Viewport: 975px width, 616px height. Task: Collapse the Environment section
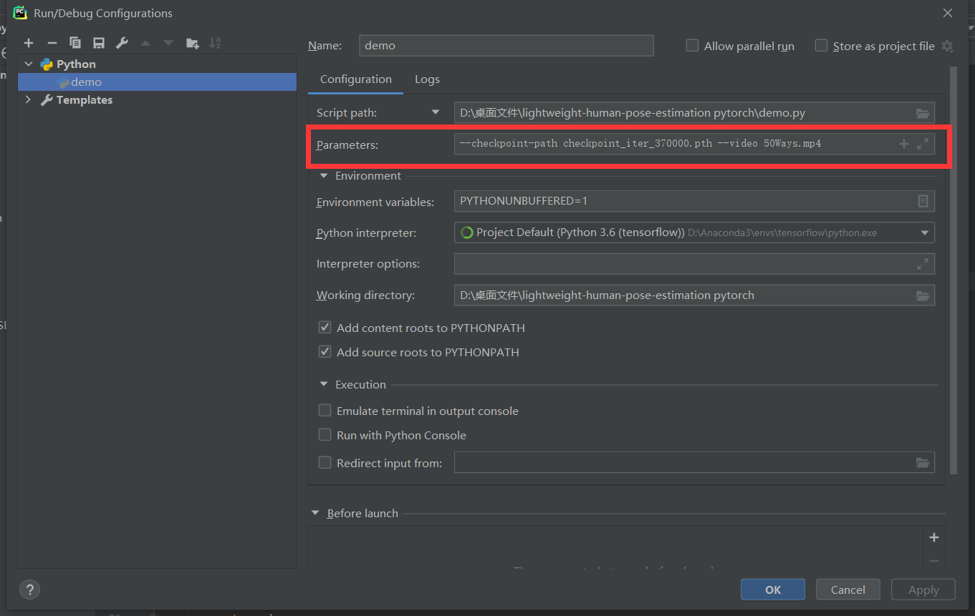pyautogui.click(x=323, y=175)
